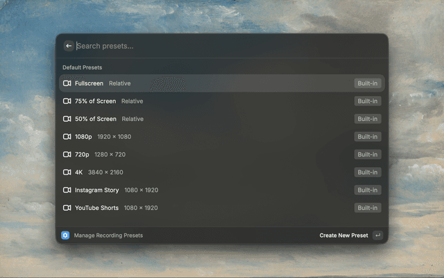Click the return key icon next to Create New Preset
Image resolution: width=444 pixels, height=278 pixels.
click(377, 235)
